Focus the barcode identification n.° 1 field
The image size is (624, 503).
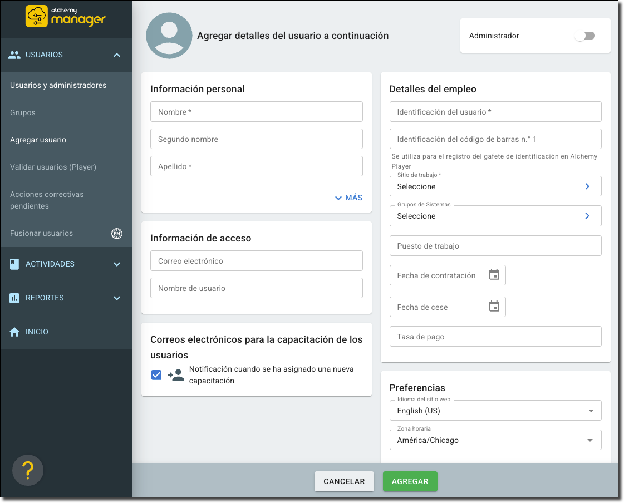[495, 139]
